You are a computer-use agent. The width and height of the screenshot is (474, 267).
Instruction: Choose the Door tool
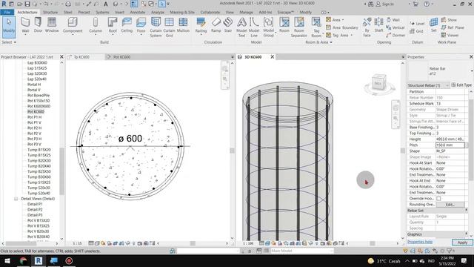[x=38, y=25]
